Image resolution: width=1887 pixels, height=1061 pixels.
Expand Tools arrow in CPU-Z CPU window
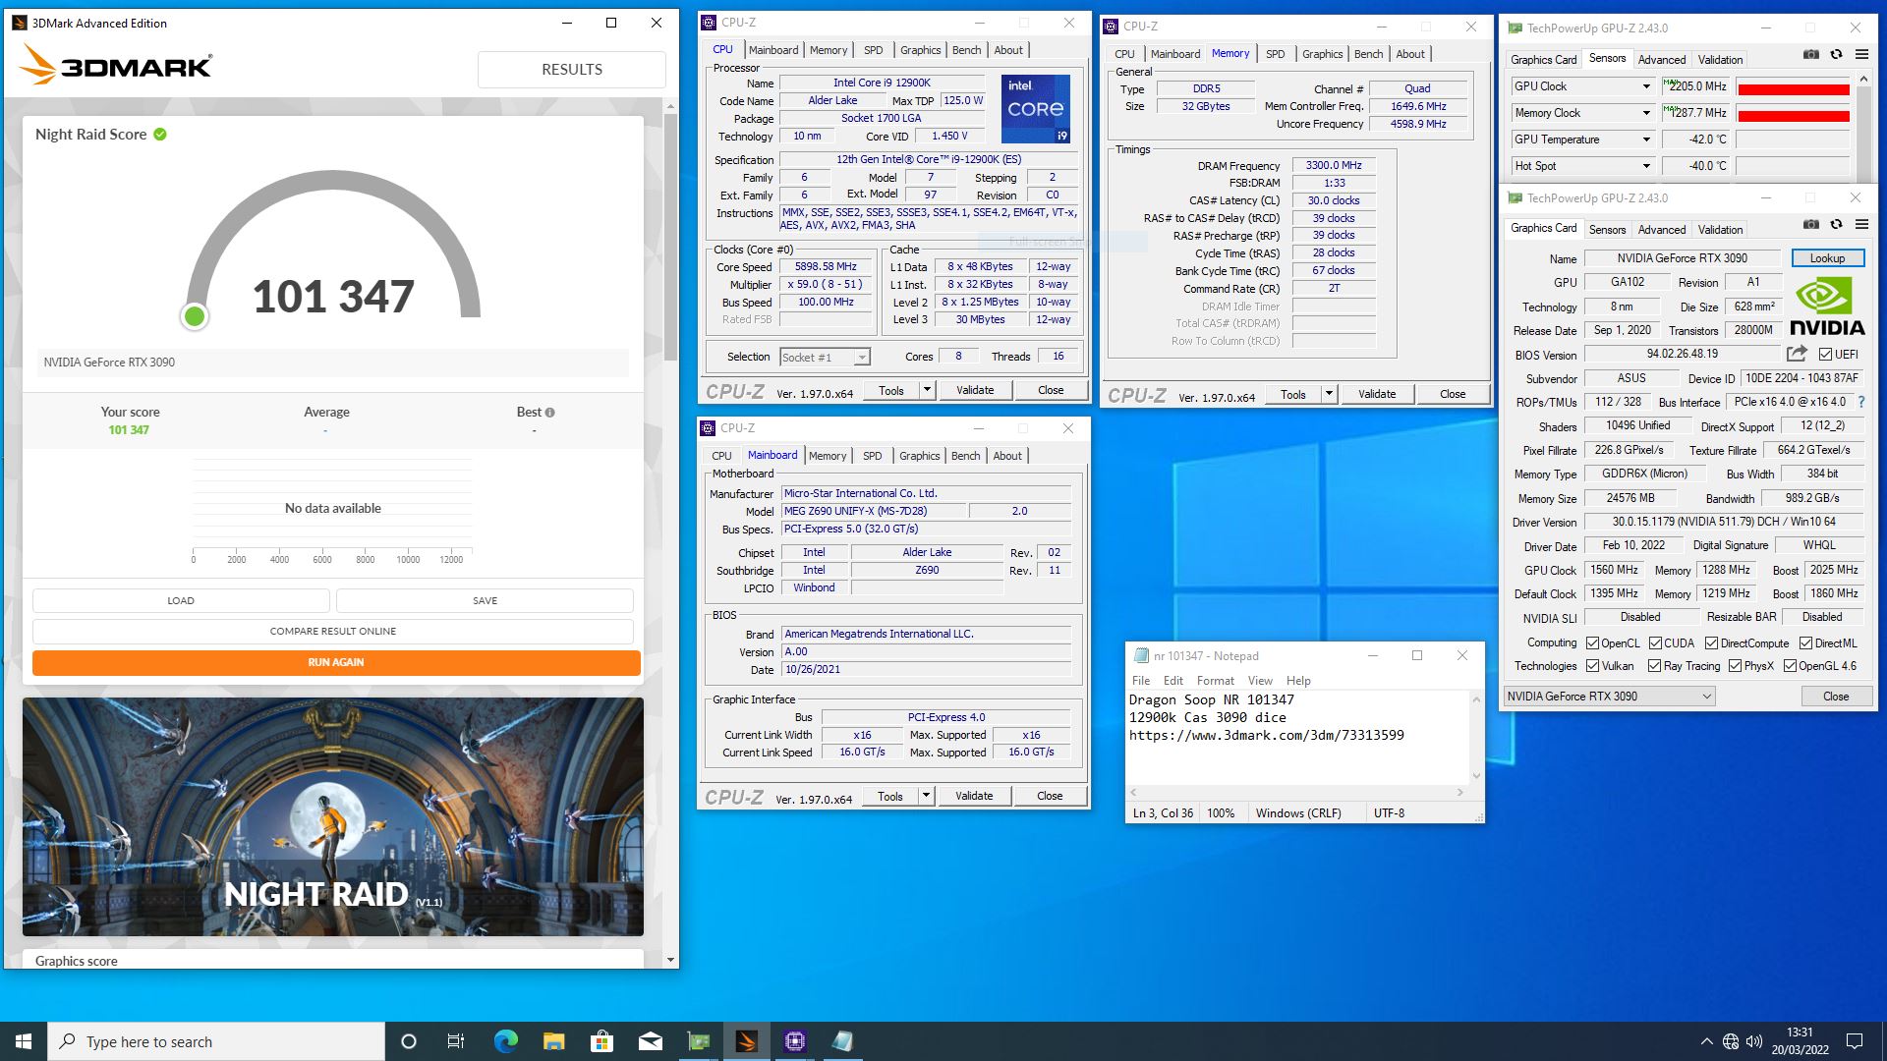[x=926, y=390]
